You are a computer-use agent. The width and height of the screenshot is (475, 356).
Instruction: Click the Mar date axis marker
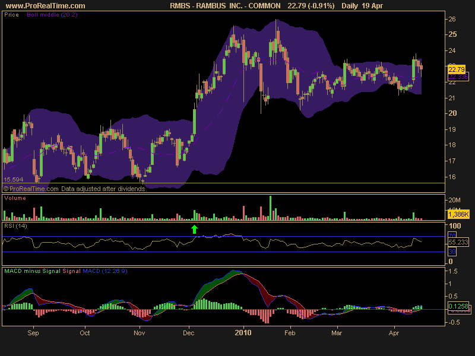coord(337,333)
